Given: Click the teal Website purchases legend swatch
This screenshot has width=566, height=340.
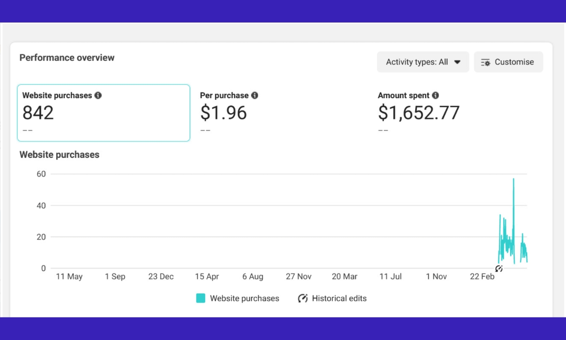Looking at the screenshot, I should pyautogui.click(x=201, y=298).
